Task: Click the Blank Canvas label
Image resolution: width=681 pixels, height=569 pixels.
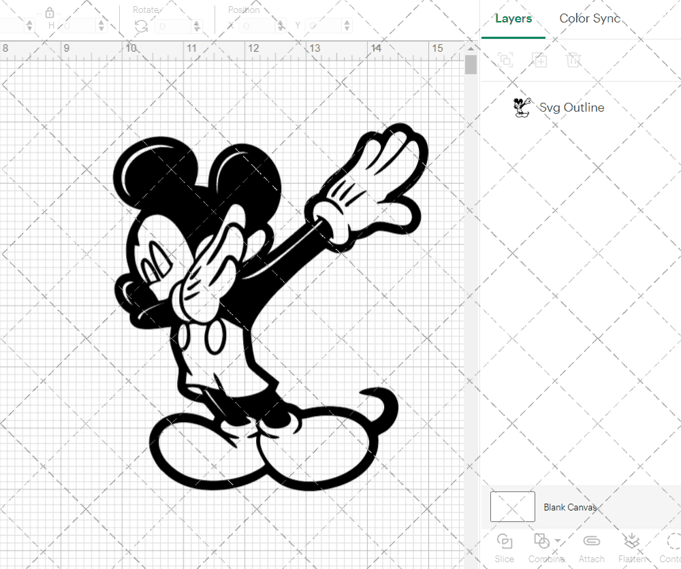Action: coord(570,507)
